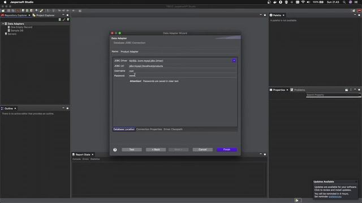The height and width of the screenshot is (203, 362).
Task: Click the preferences link in update notice
Action: pyautogui.click(x=335, y=197)
